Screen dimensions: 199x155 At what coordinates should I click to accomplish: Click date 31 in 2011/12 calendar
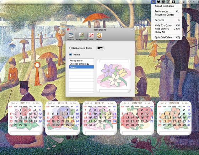77,125
